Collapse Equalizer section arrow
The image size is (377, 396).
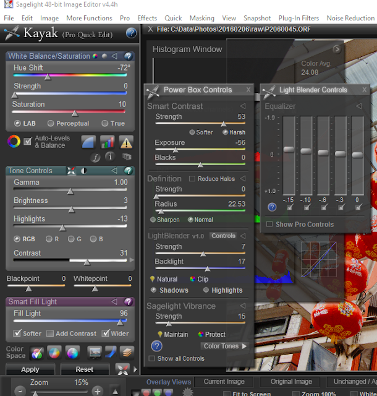click(x=359, y=106)
